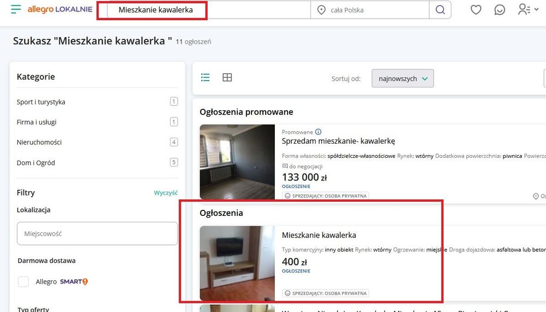Click the '400 zł' price
Viewport: 546px width, 312px height.
294,262
